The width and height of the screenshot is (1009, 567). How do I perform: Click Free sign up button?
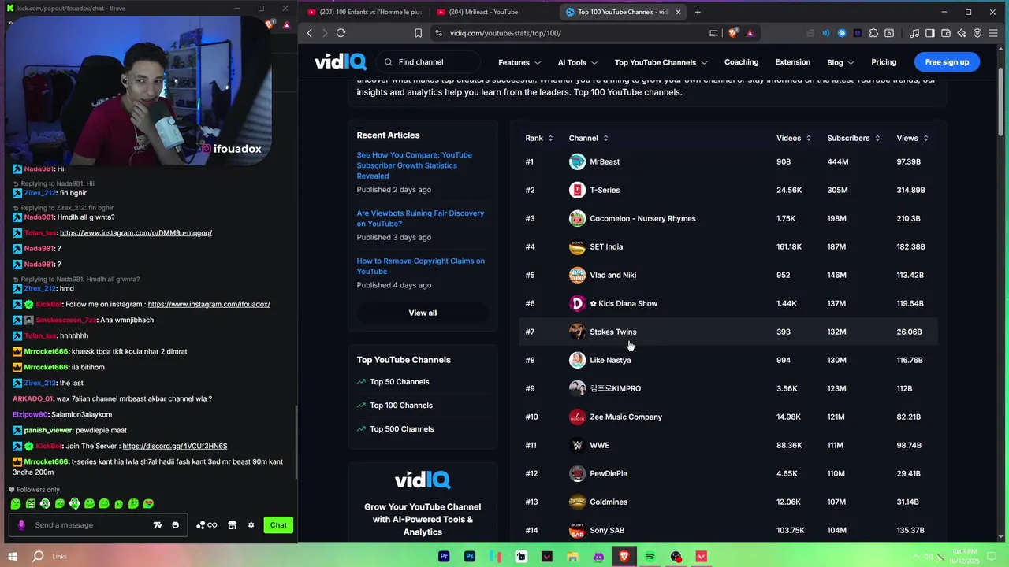[947, 62]
